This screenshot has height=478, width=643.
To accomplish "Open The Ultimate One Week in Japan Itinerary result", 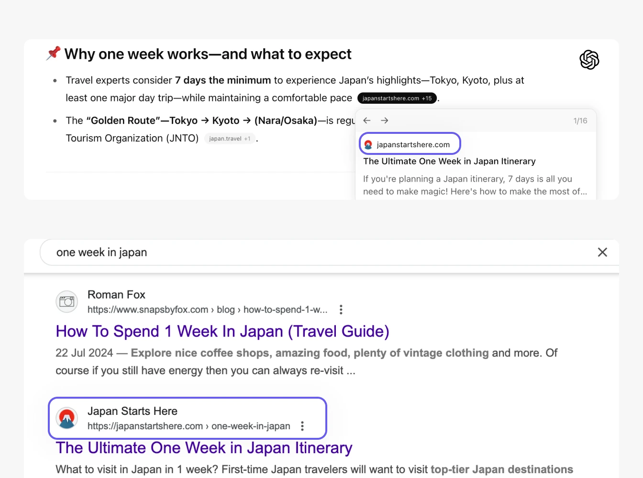I will [204, 447].
